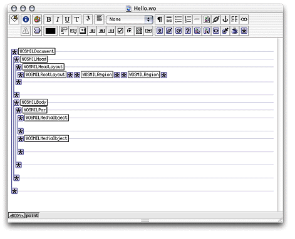Add a custom WebObject (asterisk toolbar icon)

(244, 31)
